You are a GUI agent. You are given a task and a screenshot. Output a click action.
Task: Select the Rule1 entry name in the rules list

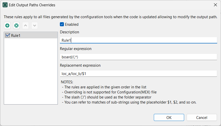[16, 36]
